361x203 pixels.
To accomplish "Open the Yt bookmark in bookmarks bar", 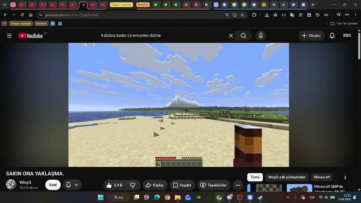I will tap(4, 24).
